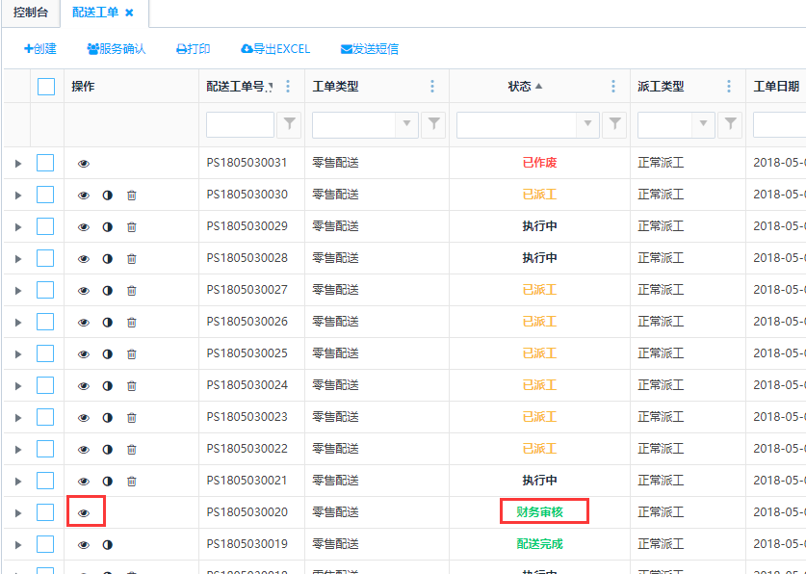This screenshot has height=574, width=806.
Task: Open the 派工类型 column menu dots
Action: [x=729, y=87]
